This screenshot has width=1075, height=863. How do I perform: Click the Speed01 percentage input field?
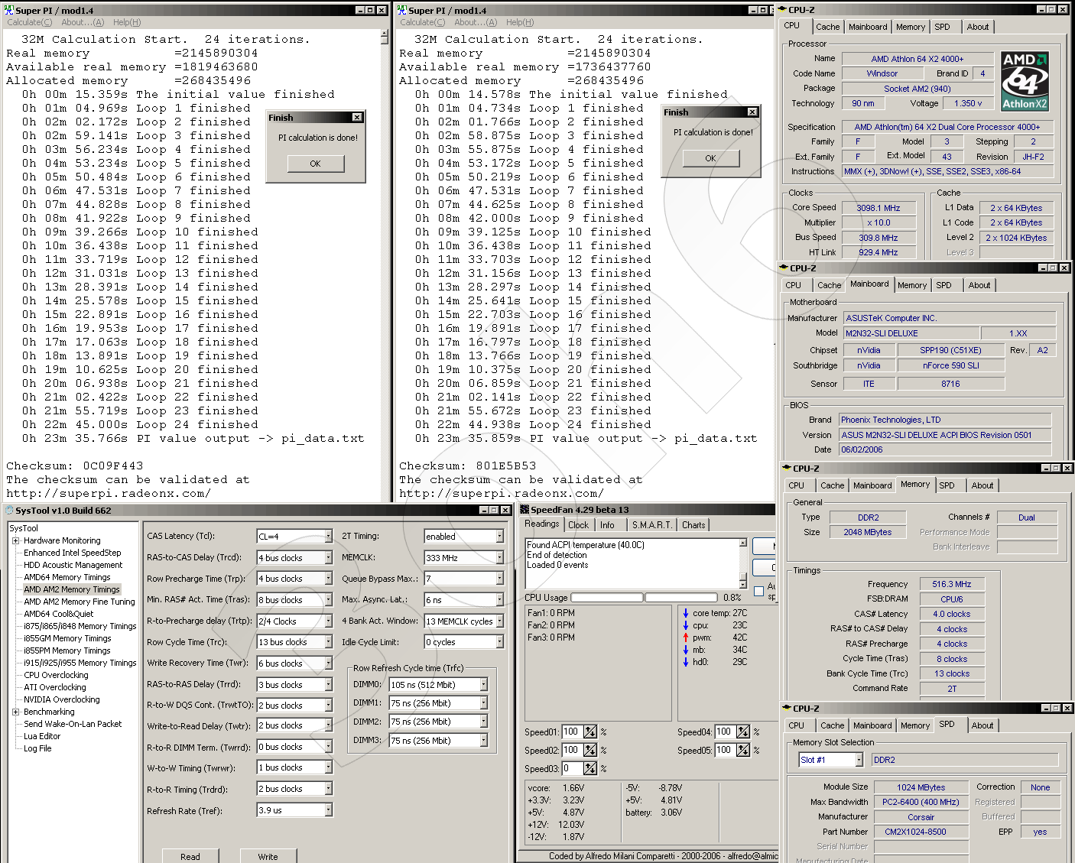(572, 732)
